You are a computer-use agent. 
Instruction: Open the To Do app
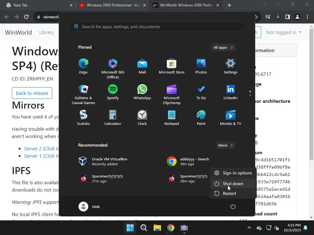click(x=201, y=92)
